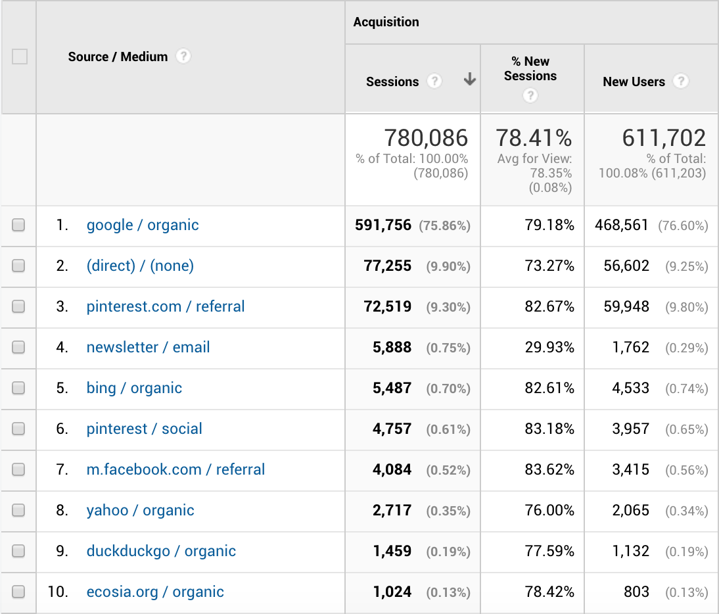
Task: Toggle the select-all checkbox in header
Action: click(x=19, y=57)
